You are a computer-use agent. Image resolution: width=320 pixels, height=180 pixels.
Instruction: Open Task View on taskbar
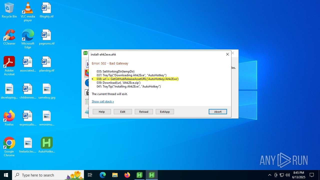[x=90, y=175]
